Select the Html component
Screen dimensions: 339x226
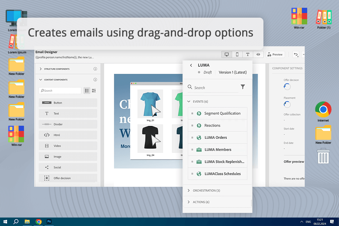(x=68, y=135)
